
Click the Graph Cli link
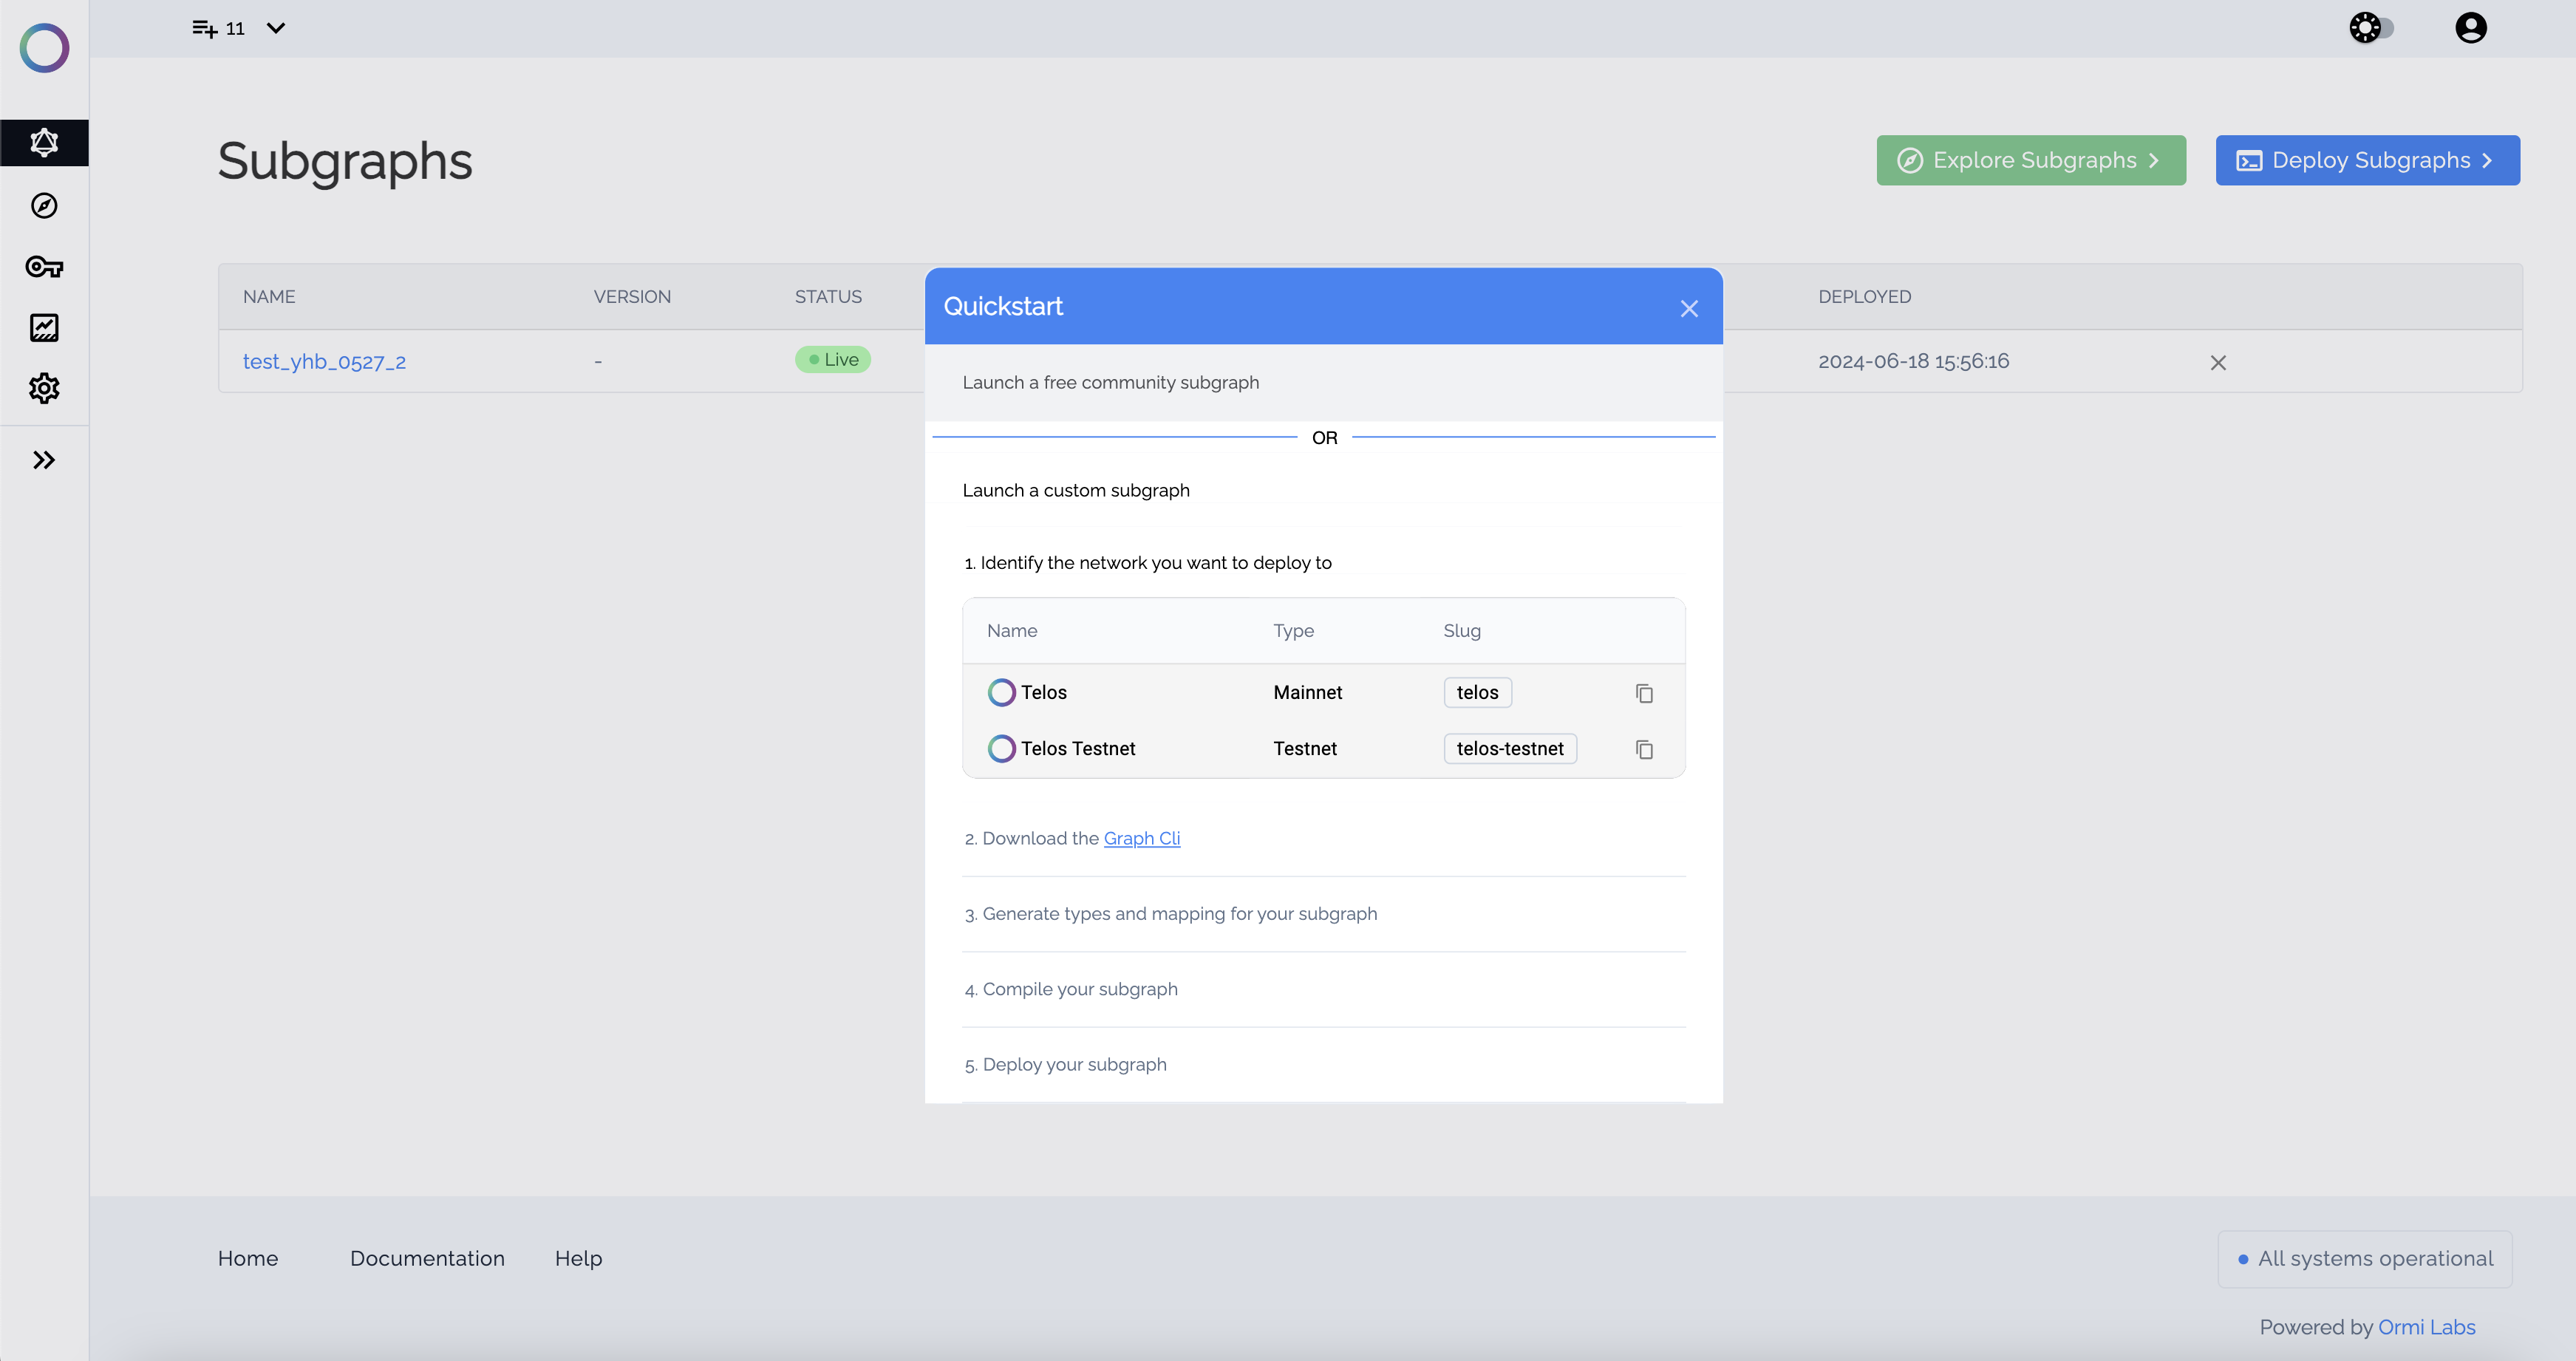click(x=1141, y=838)
